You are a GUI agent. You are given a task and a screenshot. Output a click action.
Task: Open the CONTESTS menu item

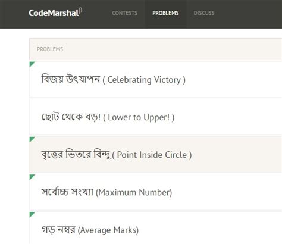[x=125, y=13]
